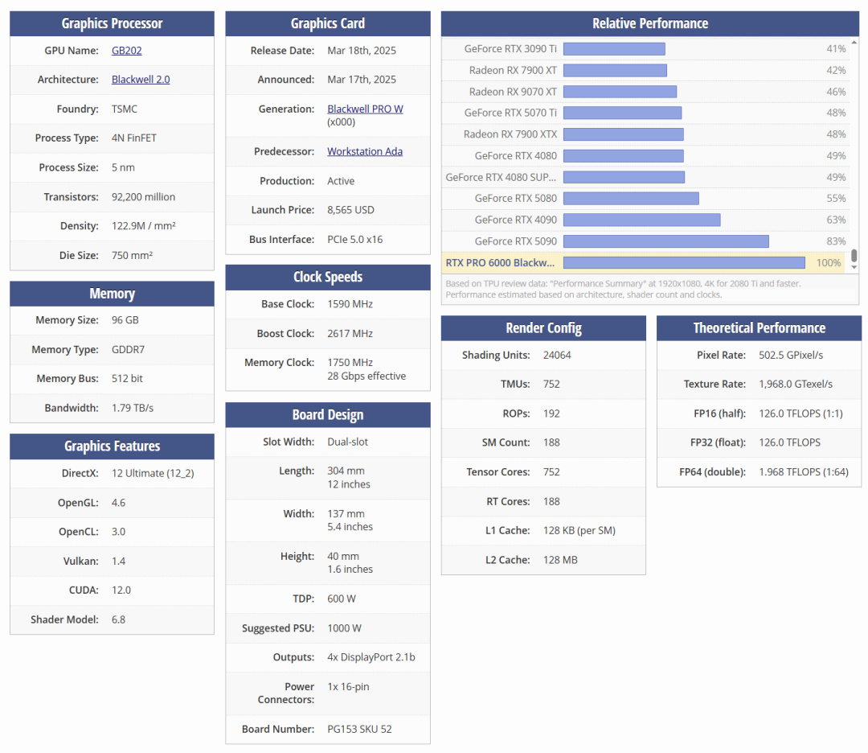Click the GDDR7 memory type value
Image resolution: width=868 pixels, height=753 pixels.
(x=128, y=350)
